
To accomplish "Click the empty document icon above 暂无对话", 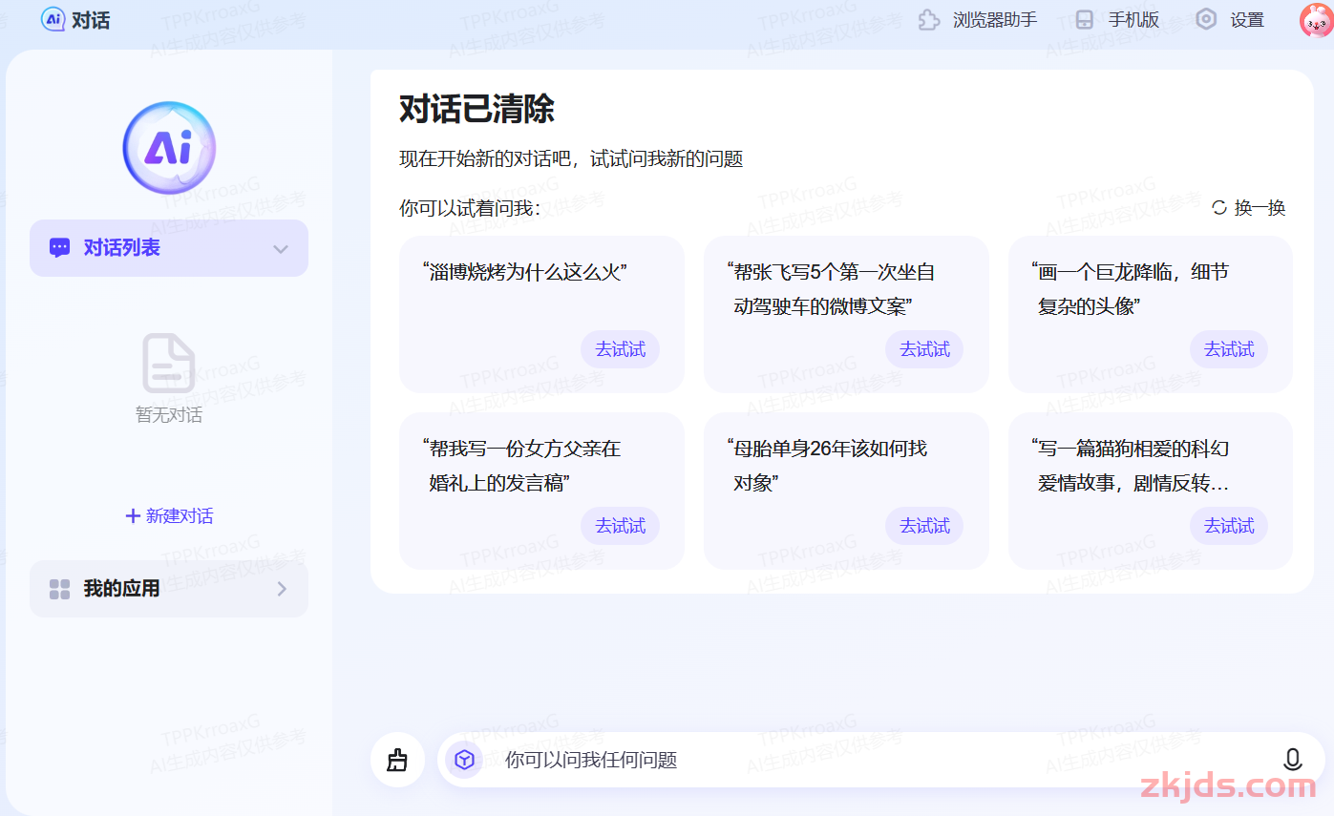I will click(169, 363).
